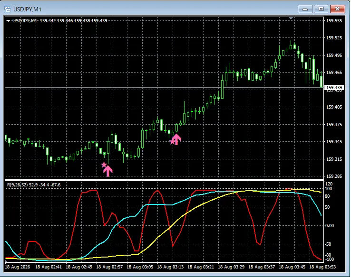
Task: Click the 18 Aug 02:41 time label
Action: coord(49,267)
